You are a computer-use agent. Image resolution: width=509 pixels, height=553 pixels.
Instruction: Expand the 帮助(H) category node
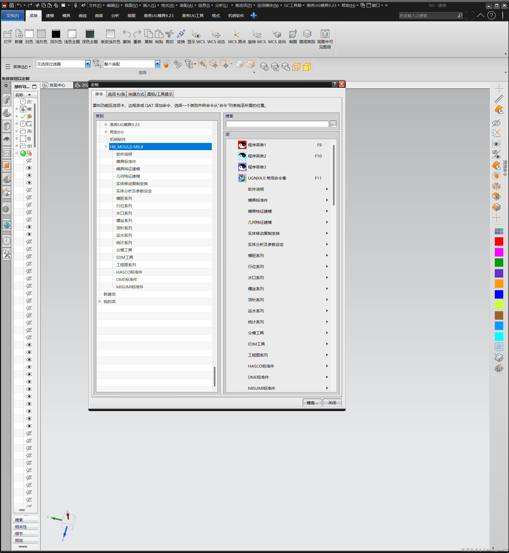pyautogui.click(x=106, y=132)
